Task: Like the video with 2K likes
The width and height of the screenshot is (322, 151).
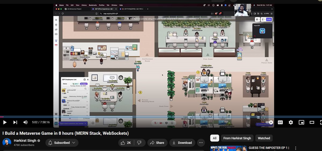Action: tap(126, 143)
